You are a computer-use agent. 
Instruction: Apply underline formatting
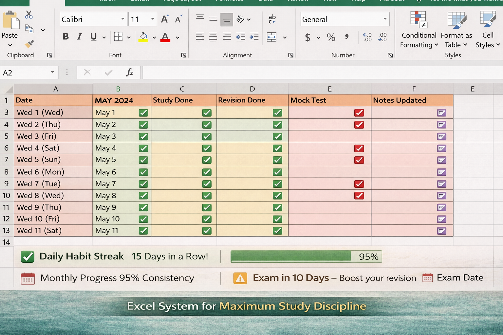[x=94, y=37]
